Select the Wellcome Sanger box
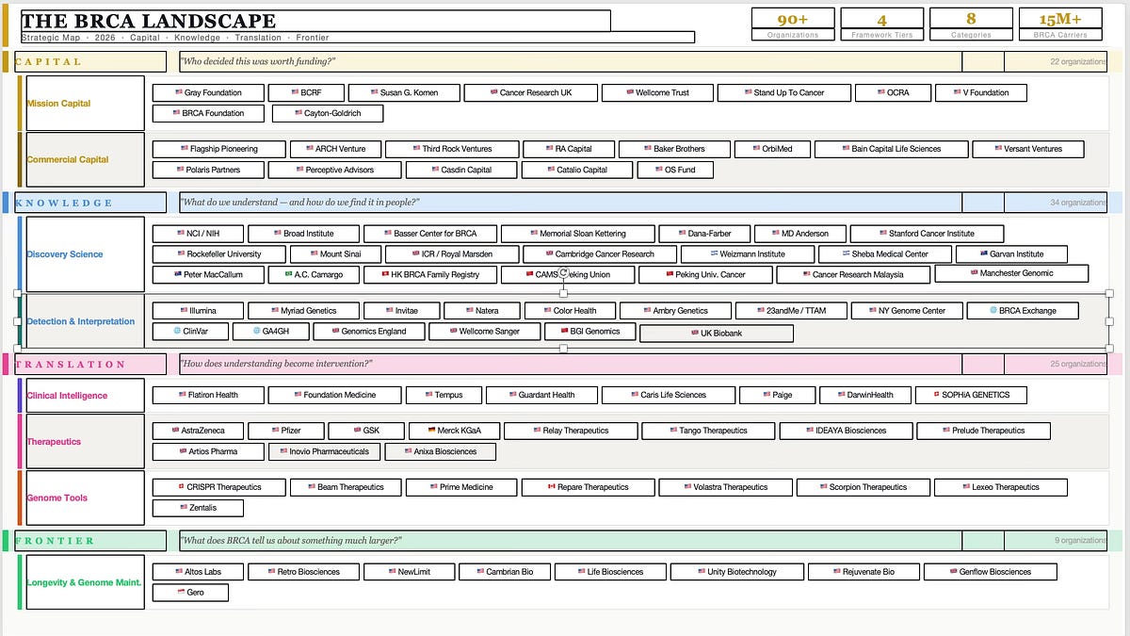 [484, 332]
